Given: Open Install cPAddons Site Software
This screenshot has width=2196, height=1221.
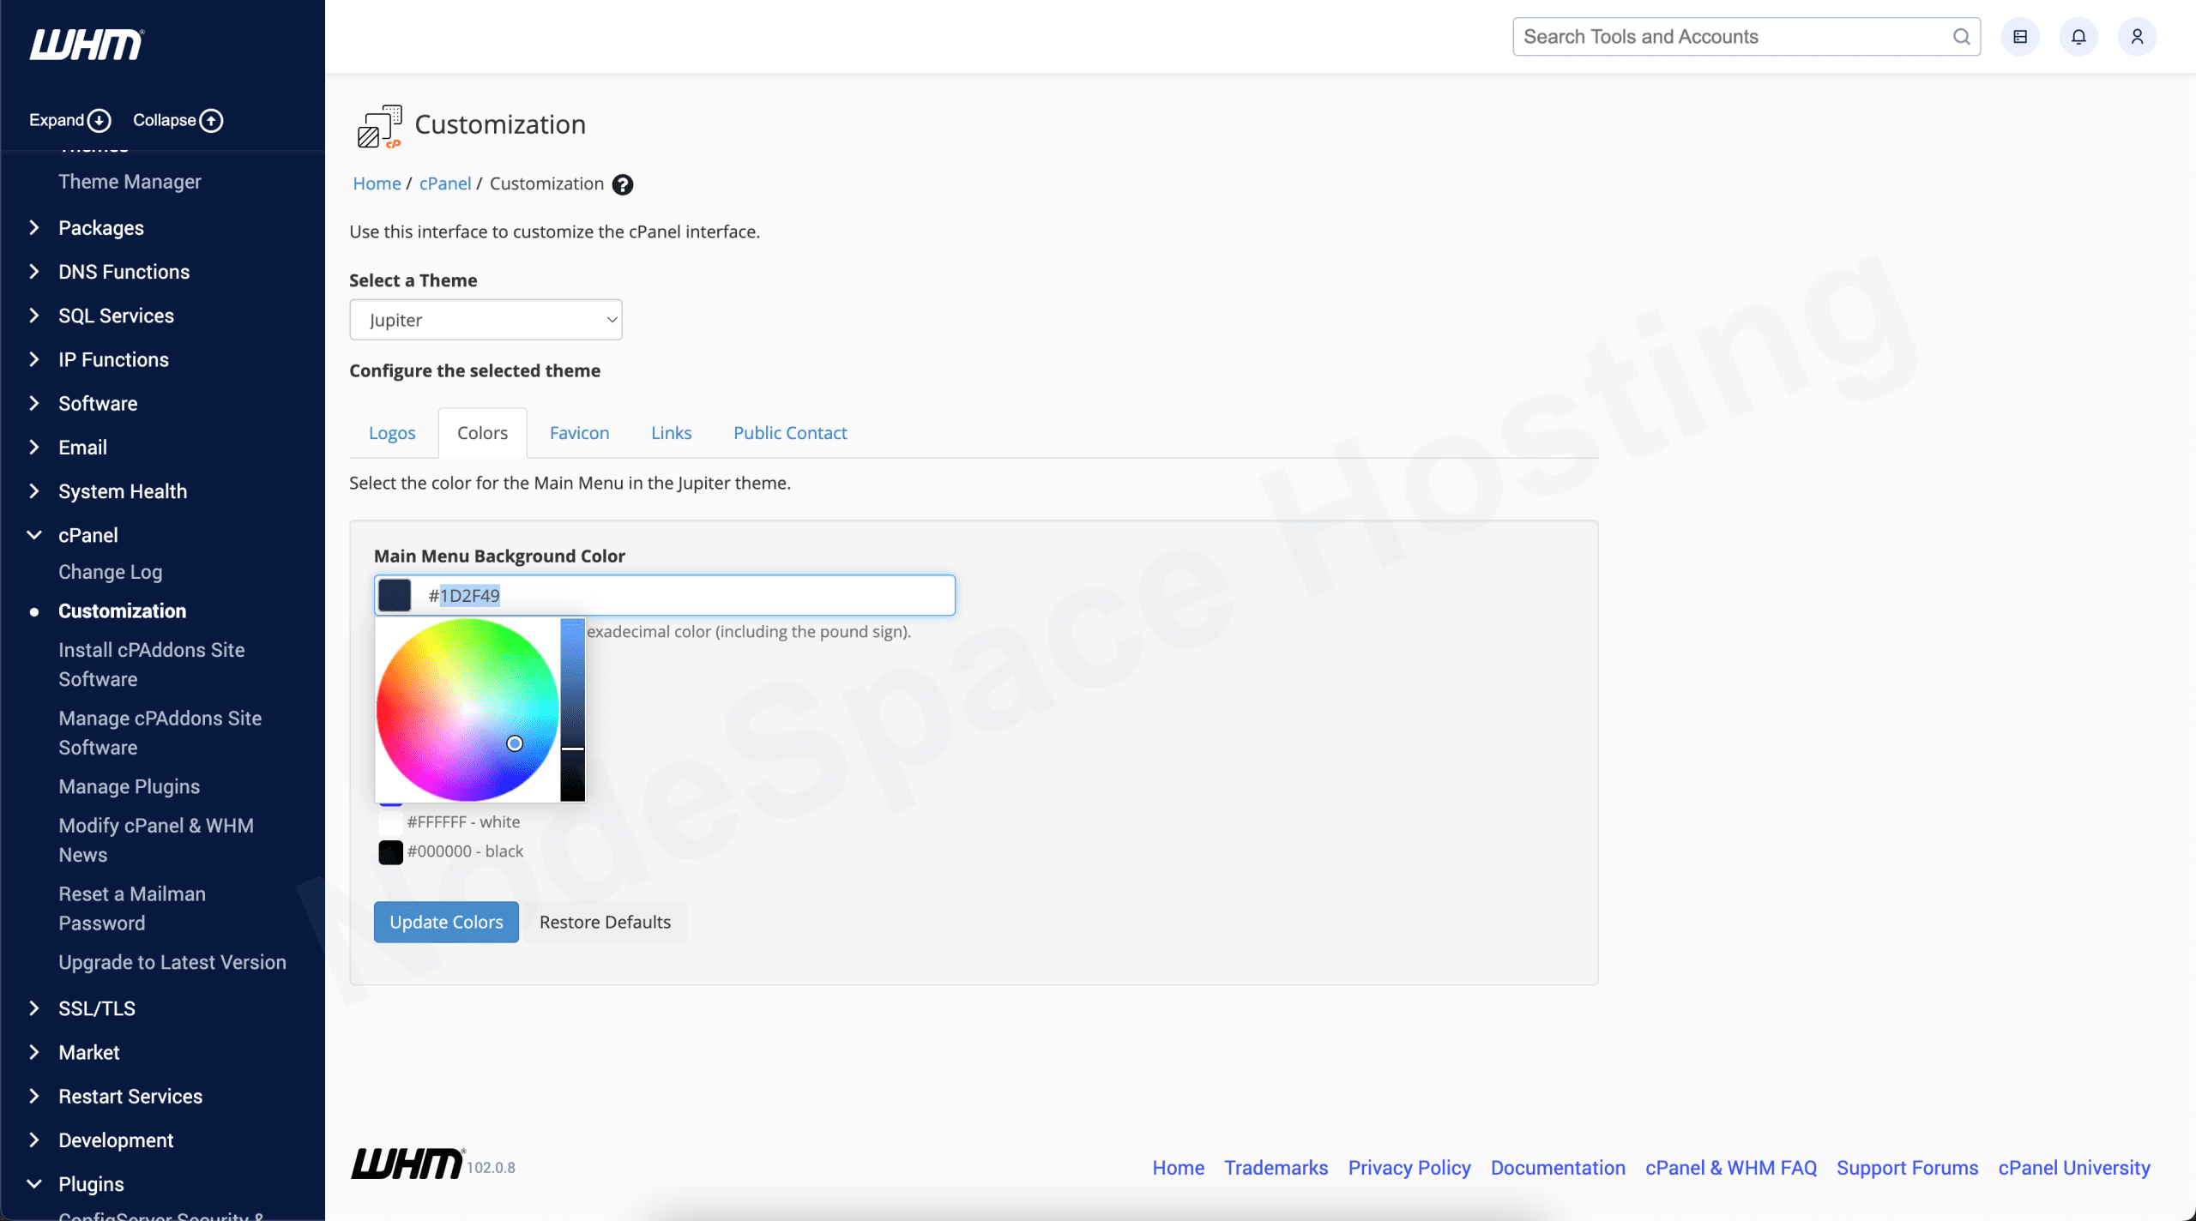Looking at the screenshot, I should (x=151, y=665).
